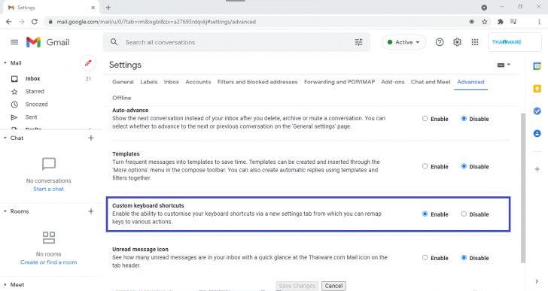Open the Contacts side panel icon

[x=537, y=133]
